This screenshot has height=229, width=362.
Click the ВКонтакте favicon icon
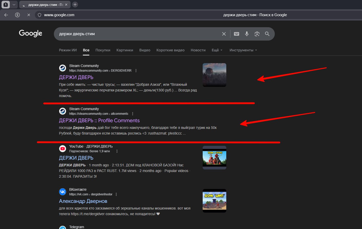coord(63,192)
